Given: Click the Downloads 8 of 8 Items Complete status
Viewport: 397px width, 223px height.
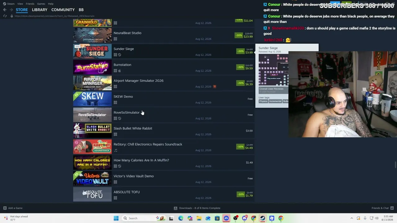Looking at the screenshot, I should [197, 208].
